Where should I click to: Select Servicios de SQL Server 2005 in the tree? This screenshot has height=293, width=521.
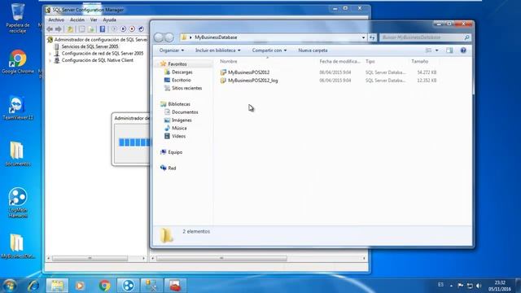coord(90,46)
